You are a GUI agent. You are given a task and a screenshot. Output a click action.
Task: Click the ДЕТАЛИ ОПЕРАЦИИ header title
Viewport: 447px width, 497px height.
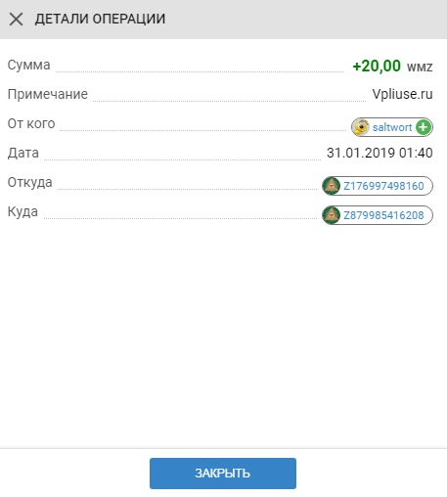(x=100, y=19)
